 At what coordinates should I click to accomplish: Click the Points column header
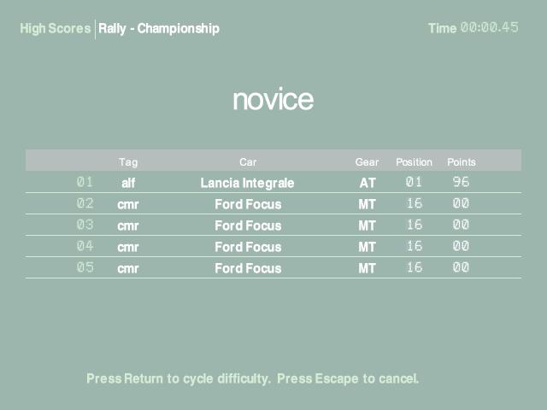tap(462, 161)
